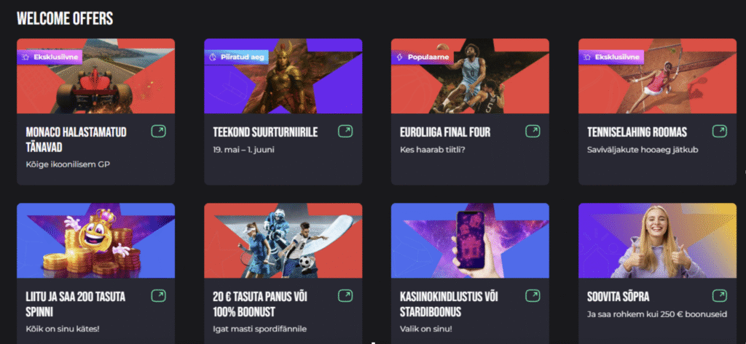Open the Soovita Sõpra arrow icon
This screenshot has height=344, width=746.
pos(720,296)
